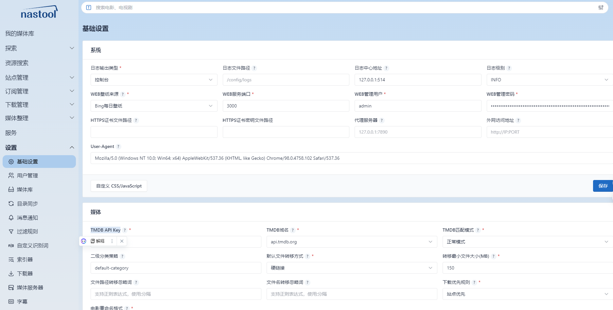Collapse the 设置 sidebar menu
613x310 pixels.
[39, 148]
